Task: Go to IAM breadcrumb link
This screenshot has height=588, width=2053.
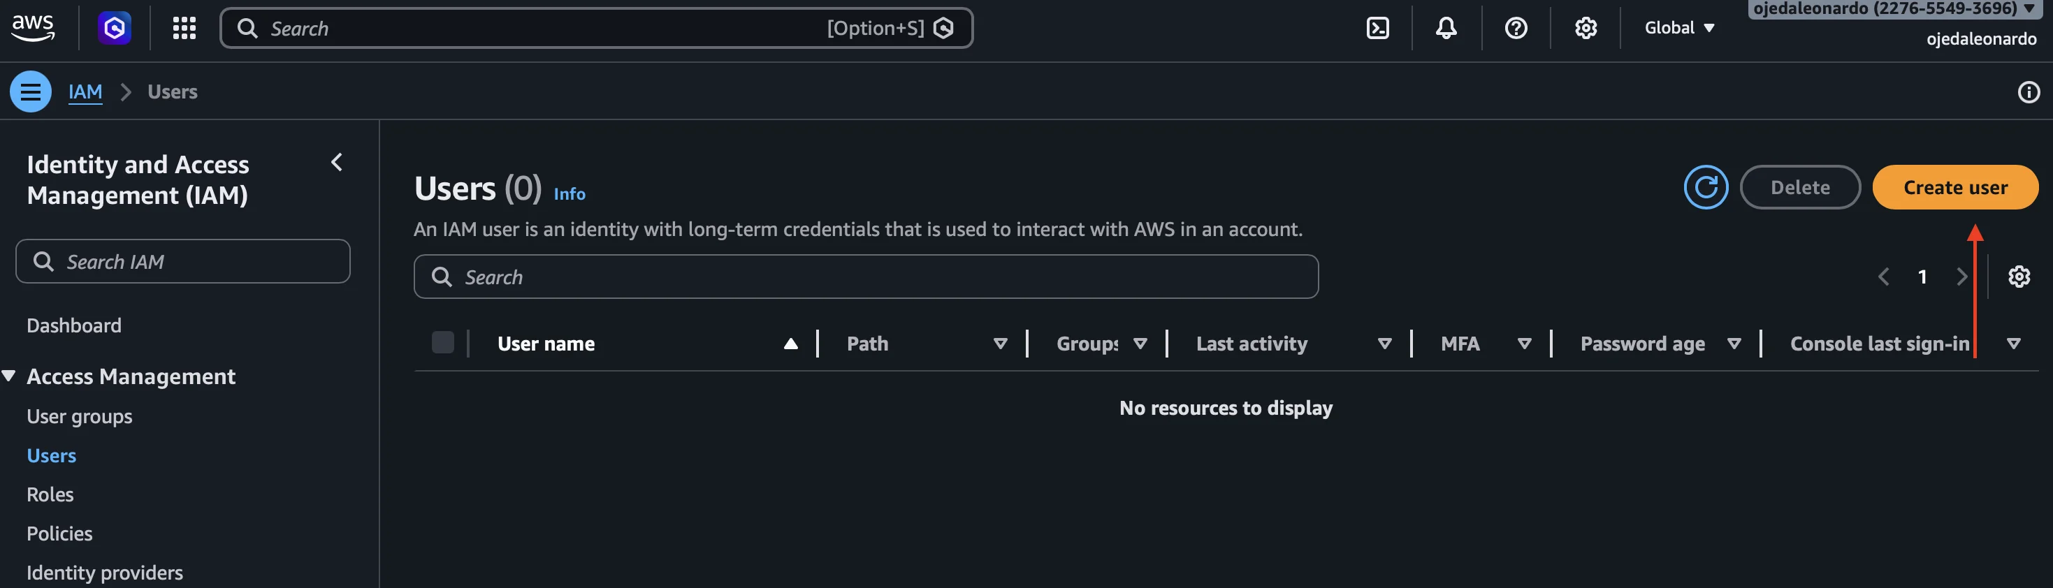Action: pos(85,91)
